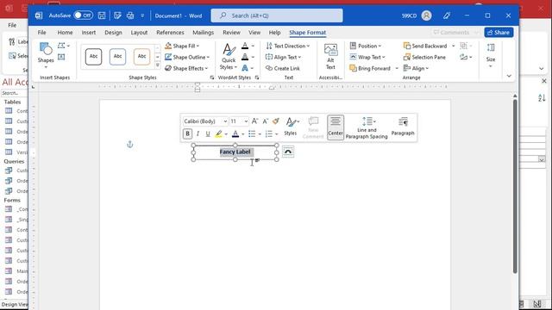This screenshot has width=552, height=310.
Task: Open the Layout tab
Action: [x=139, y=33]
